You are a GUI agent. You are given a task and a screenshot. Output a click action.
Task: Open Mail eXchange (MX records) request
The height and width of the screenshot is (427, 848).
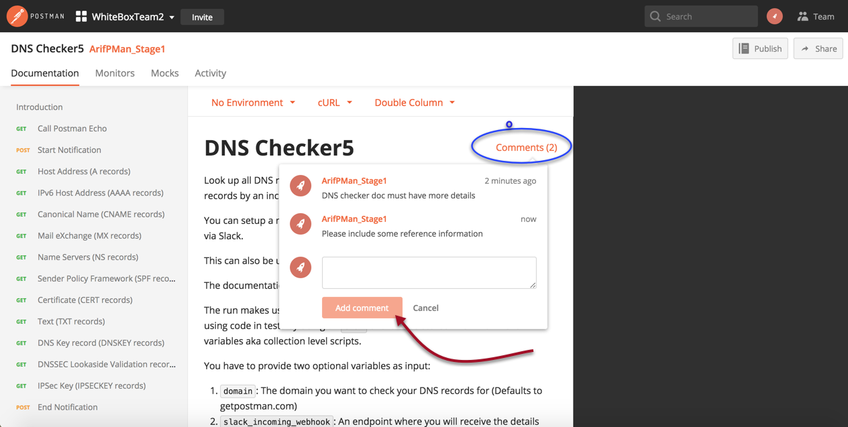(x=89, y=236)
